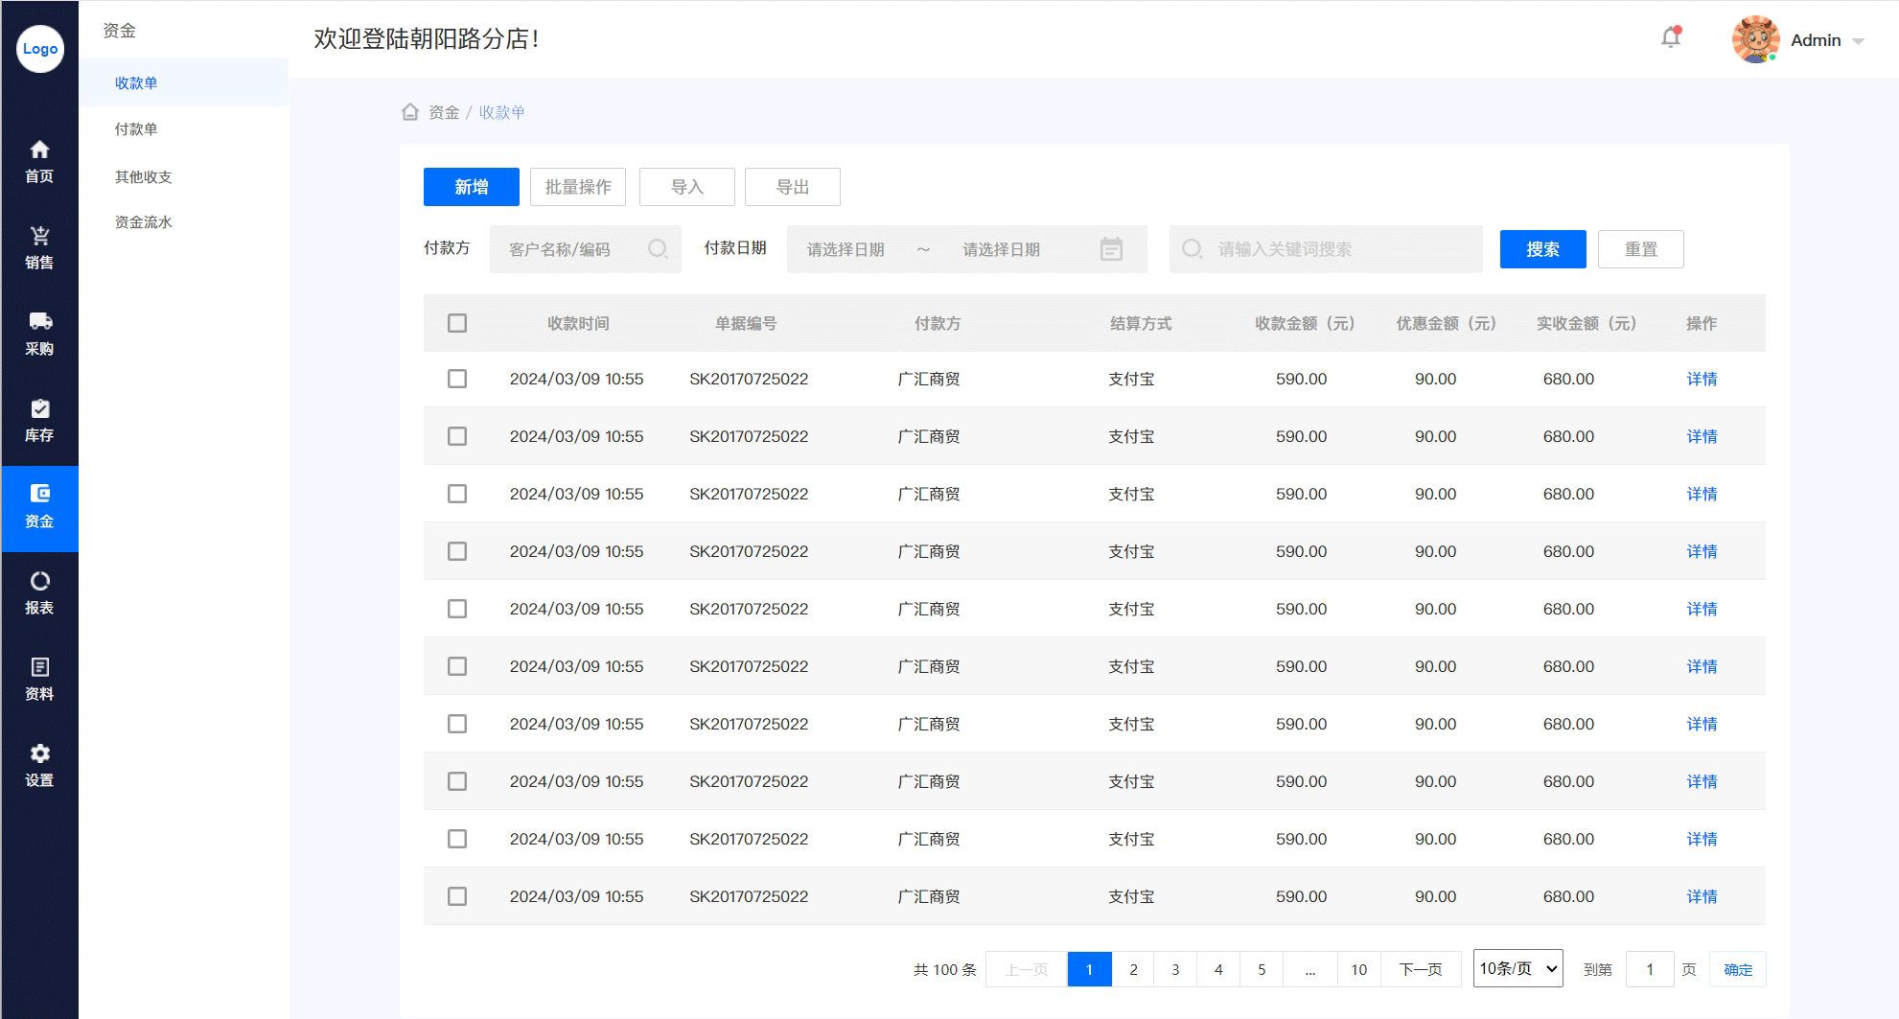The width and height of the screenshot is (1899, 1019).
Task: Select the start date field
Action: point(845,249)
